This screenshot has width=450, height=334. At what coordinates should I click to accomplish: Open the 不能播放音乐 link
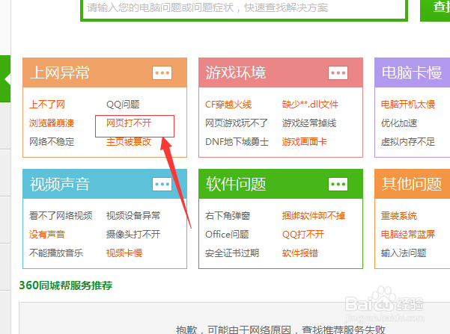pos(56,253)
